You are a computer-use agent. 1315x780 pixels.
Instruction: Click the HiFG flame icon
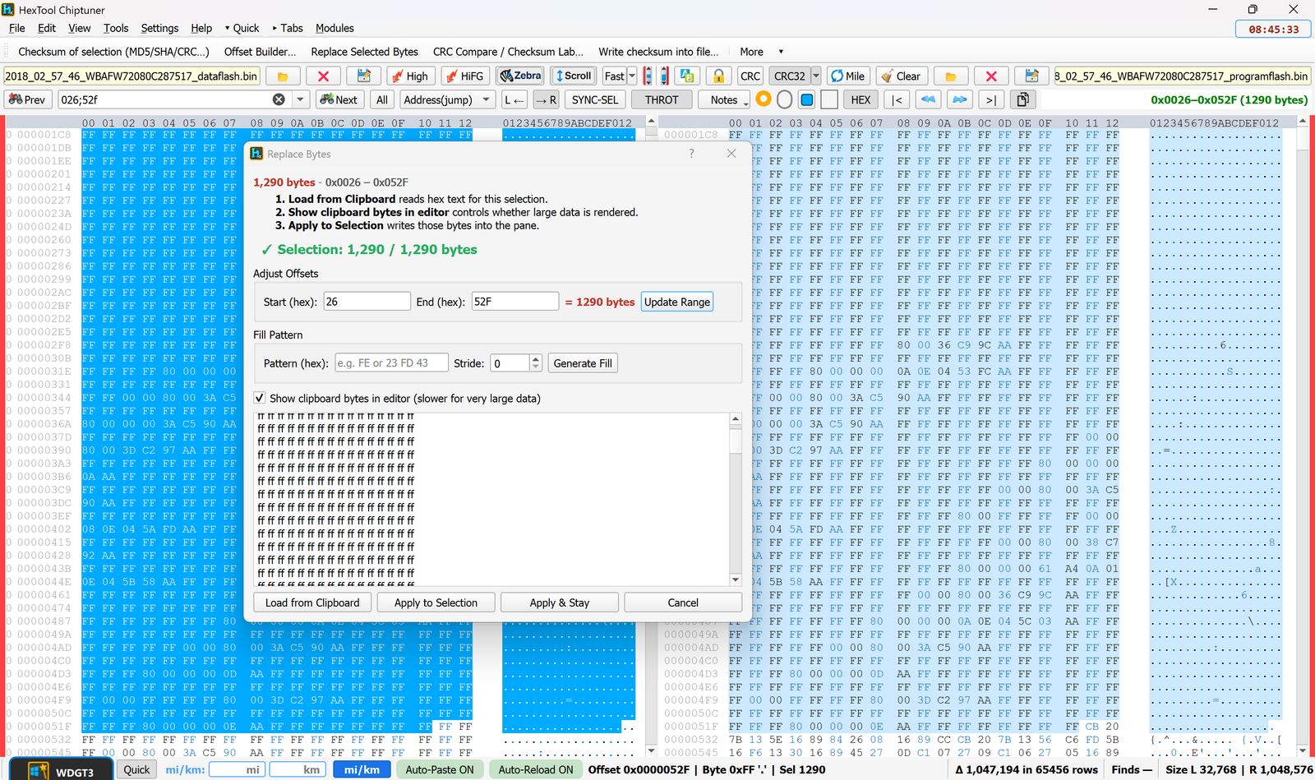click(x=465, y=76)
